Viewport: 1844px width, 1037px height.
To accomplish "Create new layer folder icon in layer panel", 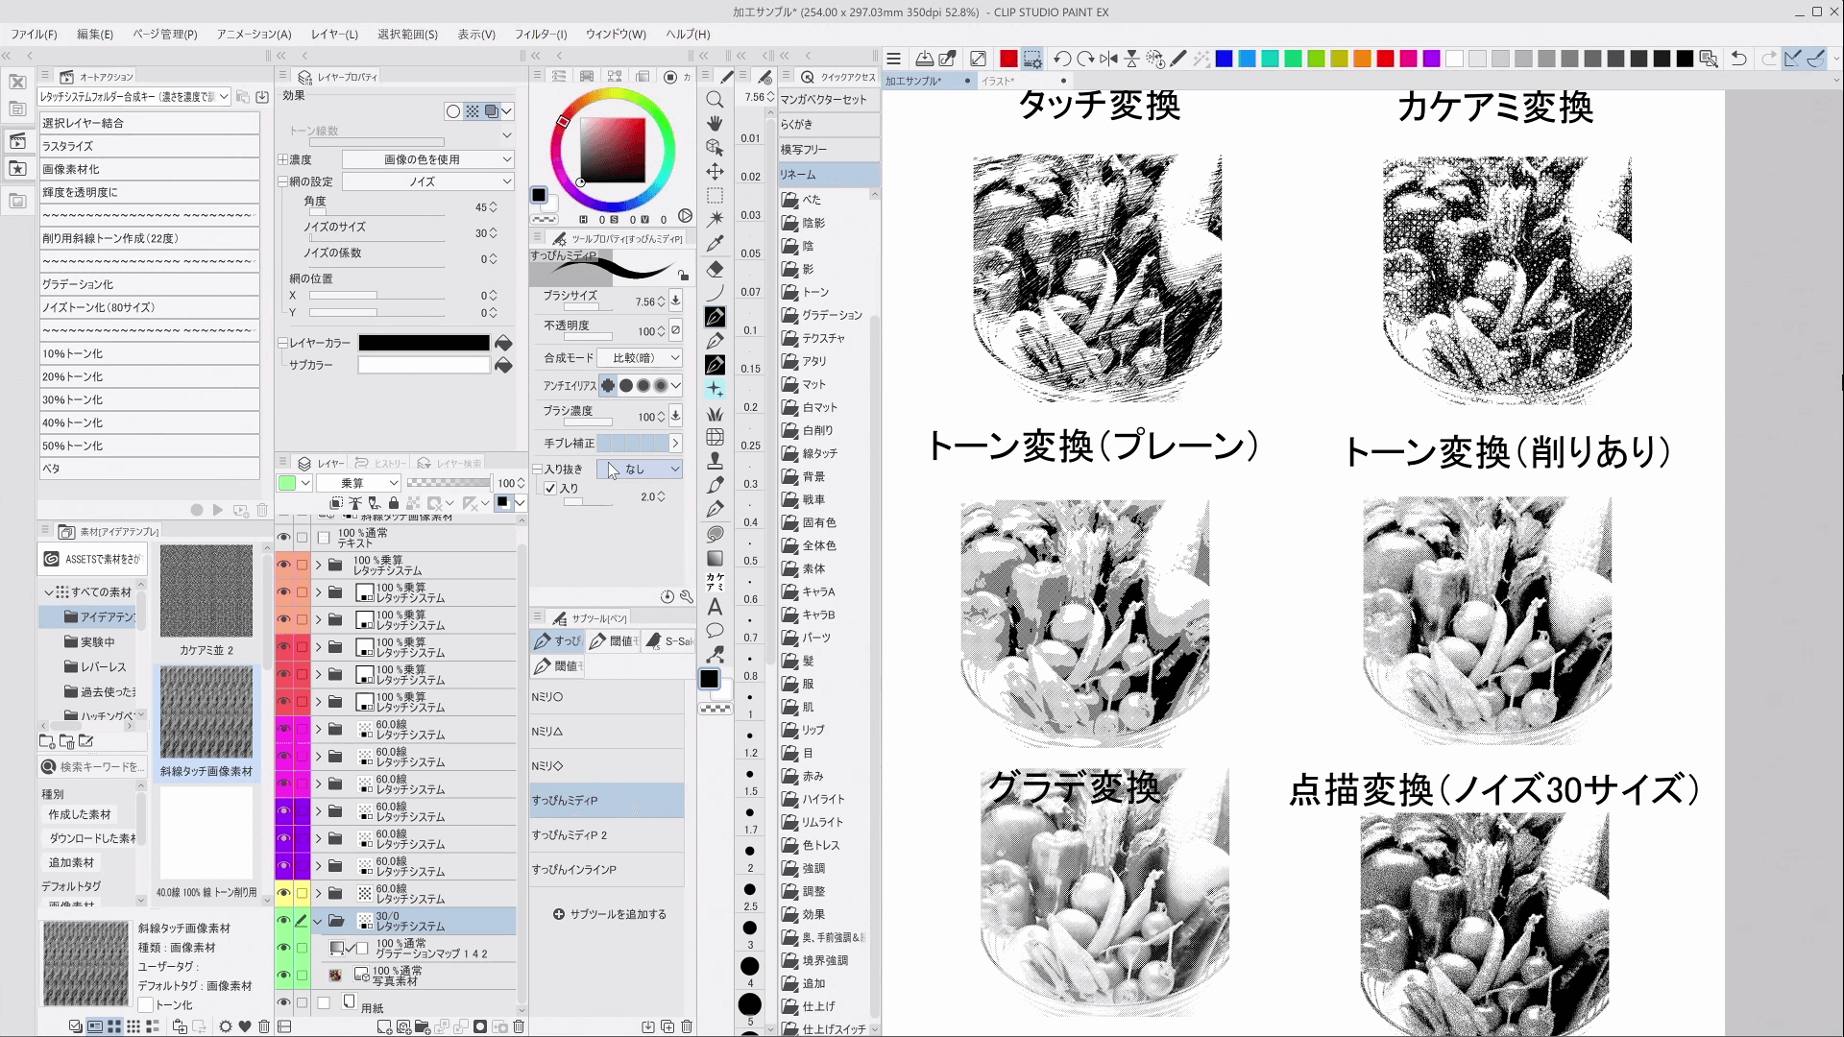I will (423, 1026).
